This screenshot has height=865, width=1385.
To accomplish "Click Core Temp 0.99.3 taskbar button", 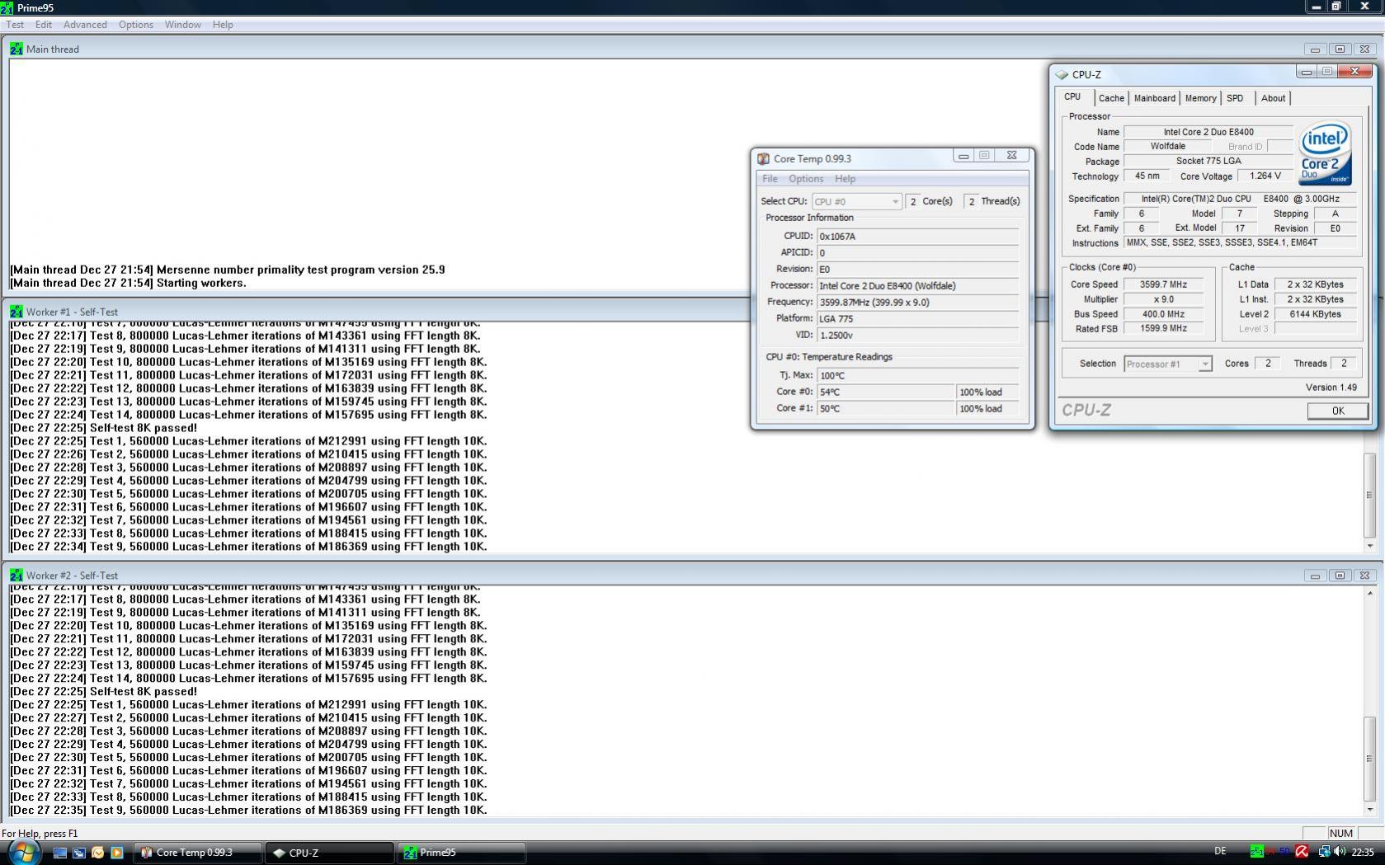I will (x=198, y=853).
